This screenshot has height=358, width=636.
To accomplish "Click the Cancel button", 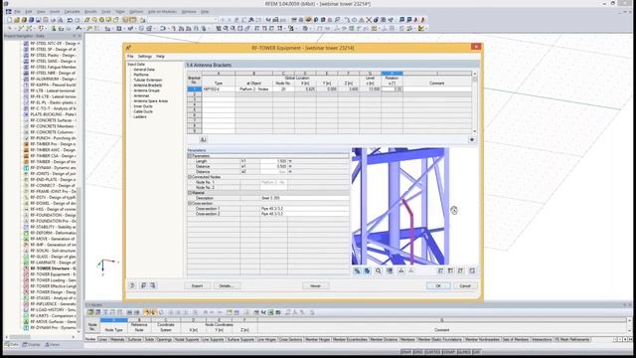I will coord(465,285).
